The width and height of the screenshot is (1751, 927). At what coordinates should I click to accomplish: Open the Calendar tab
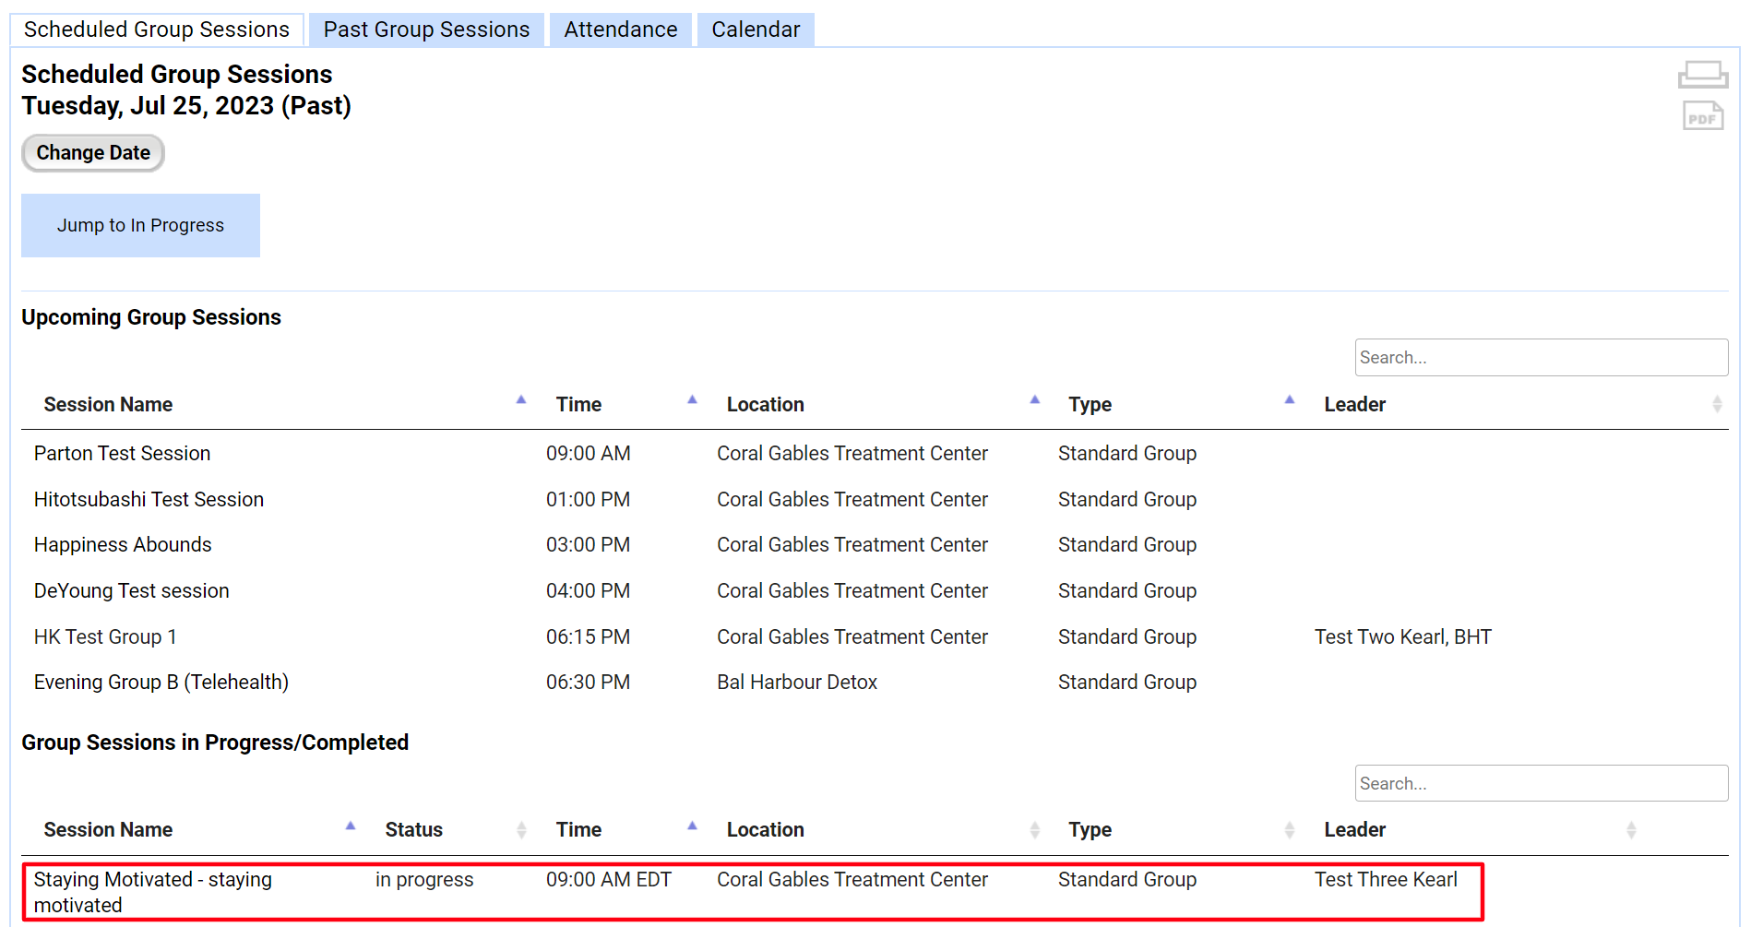click(755, 30)
